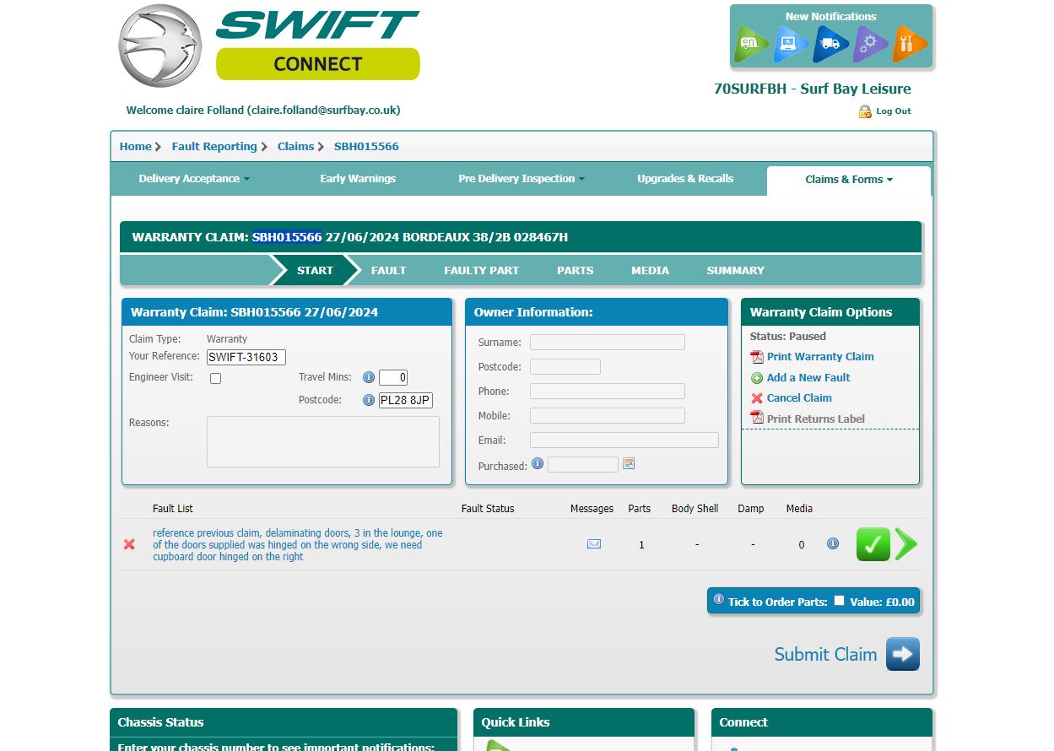The height and width of the screenshot is (751, 1054).
Task: Click the SBH015566 breadcrumb link
Action: (x=366, y=146)
